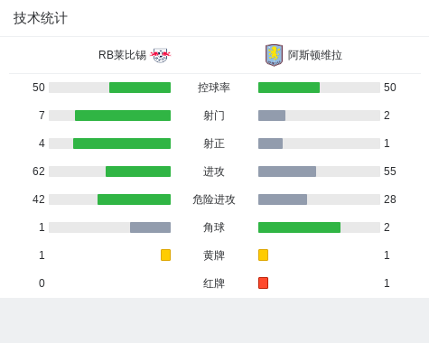
Task: Click the 红牌 stat label
Action: tap(214, 283)
